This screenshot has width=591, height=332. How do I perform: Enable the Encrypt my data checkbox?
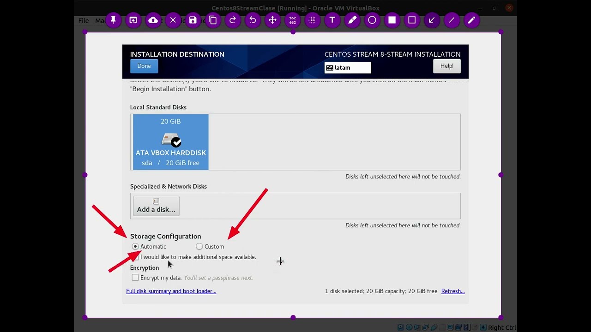pos(135,278)
